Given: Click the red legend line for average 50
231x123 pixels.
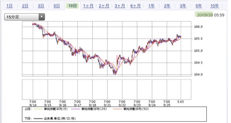Looking at the screenshot, I should point(118,109).
